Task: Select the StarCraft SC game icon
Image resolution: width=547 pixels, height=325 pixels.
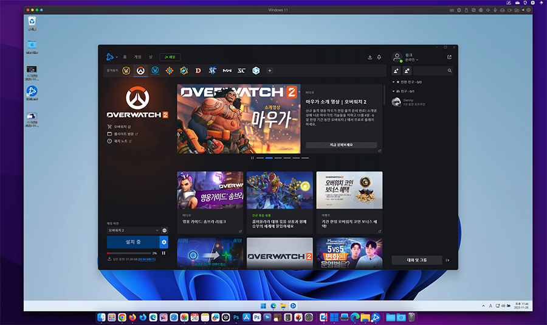Action: pyautogui.click(x=241, y=71)
